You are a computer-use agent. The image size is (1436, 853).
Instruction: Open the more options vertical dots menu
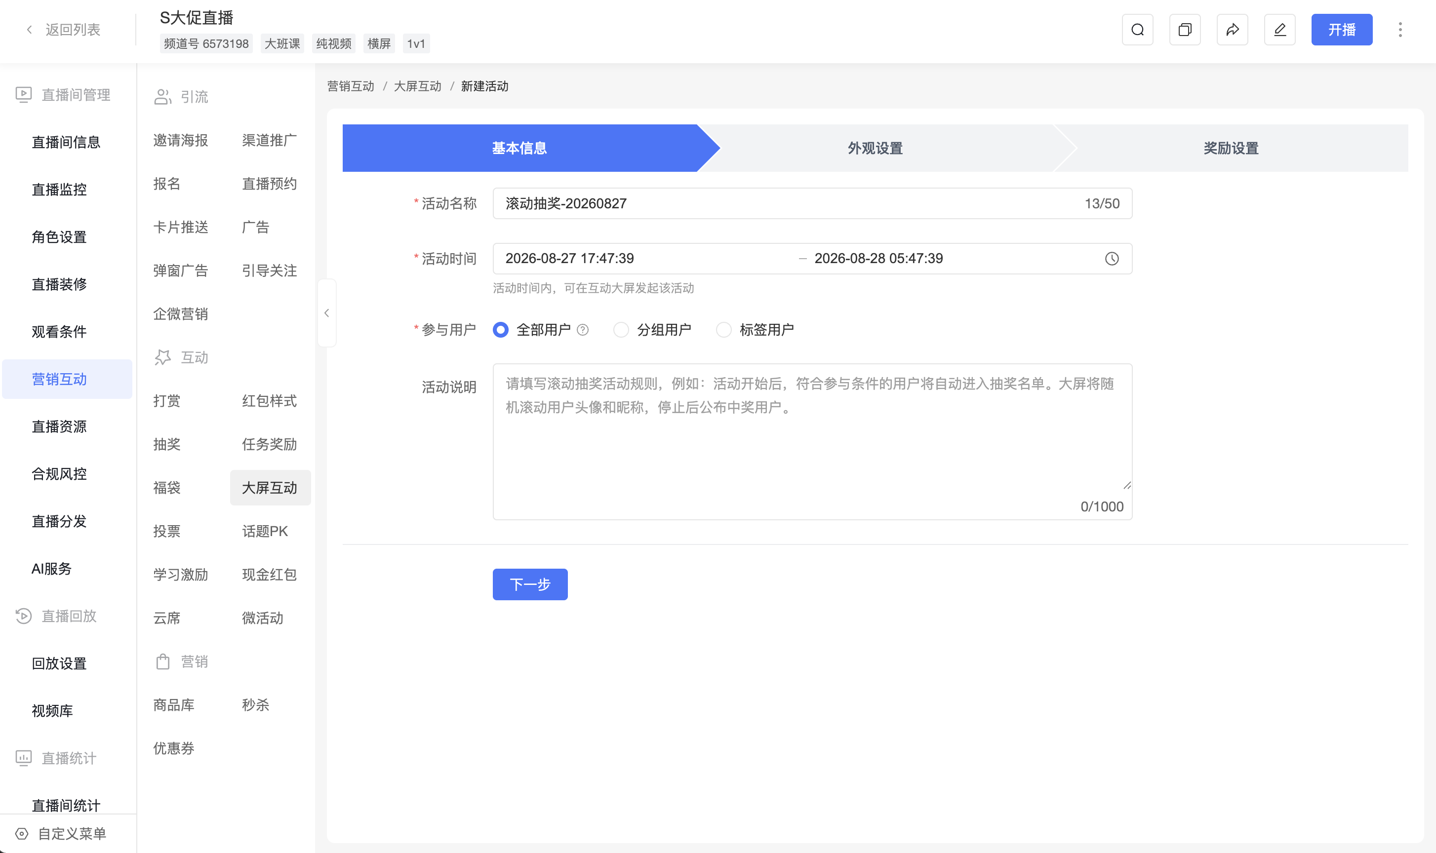click(x=1400, y=29)
